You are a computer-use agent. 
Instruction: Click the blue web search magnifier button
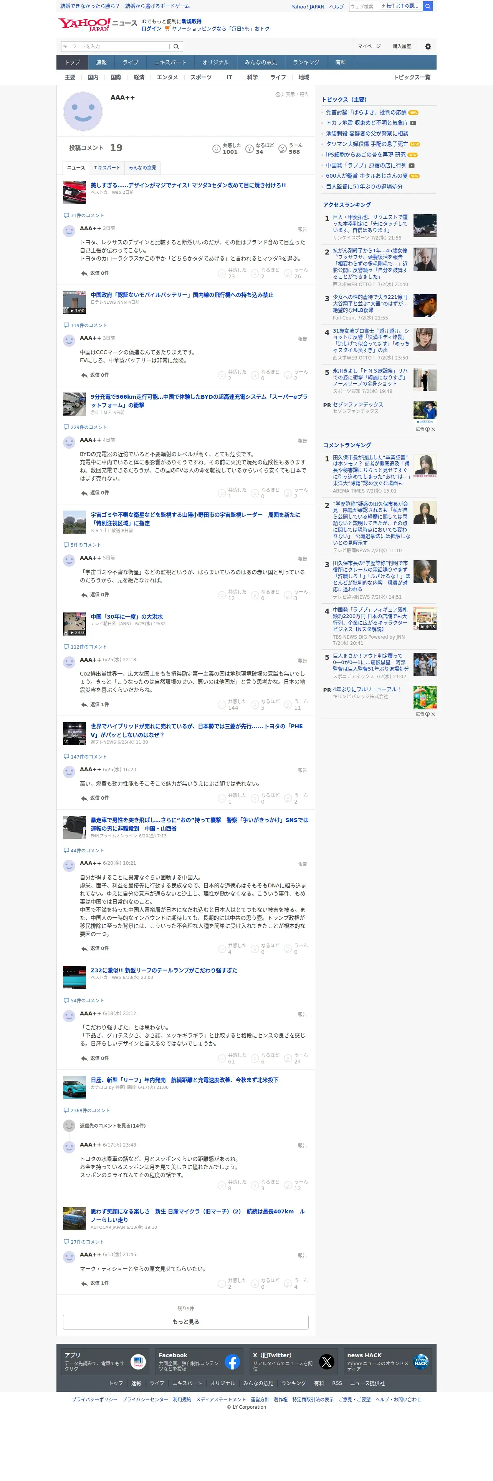[428, 6]
